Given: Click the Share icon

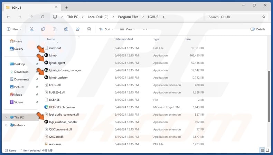Looking at the screenshot, I should coord(77,29).
